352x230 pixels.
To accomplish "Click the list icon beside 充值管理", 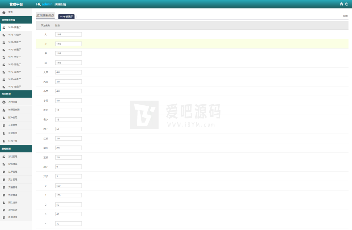I will (x=4, y=187).
